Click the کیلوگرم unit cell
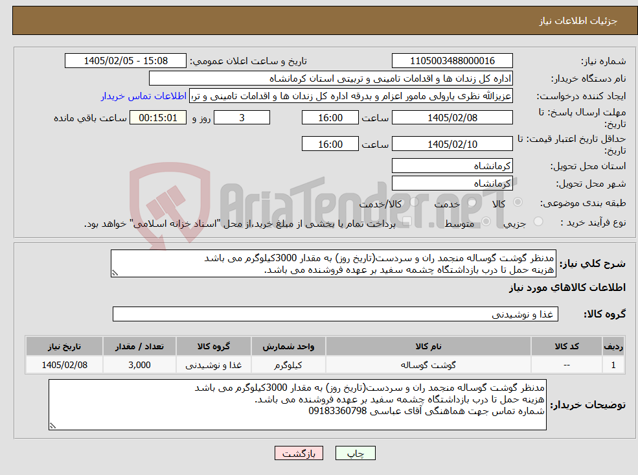Screen dimensions: 638x475 click(288, 365)
